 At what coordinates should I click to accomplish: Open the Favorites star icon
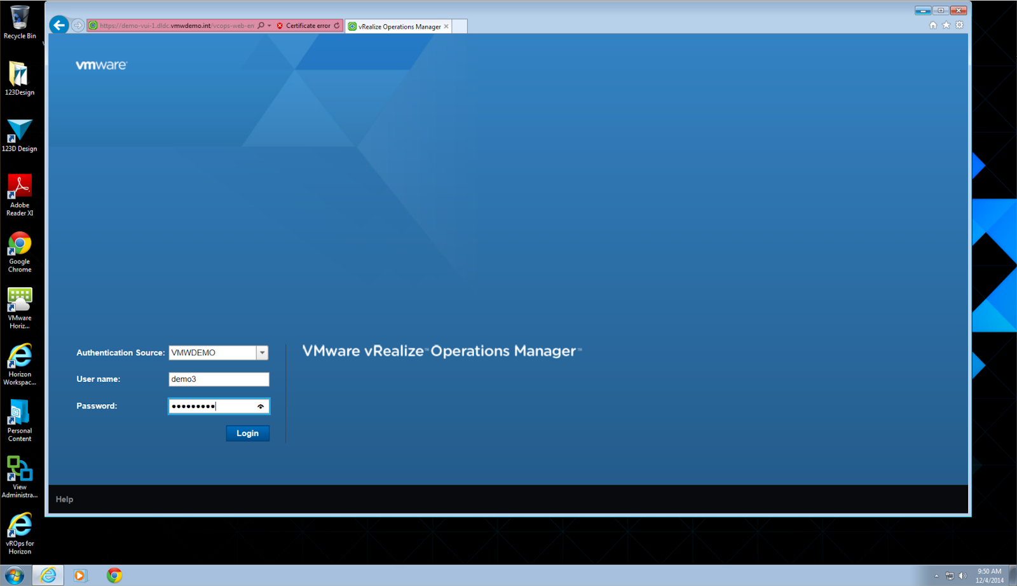946,25
